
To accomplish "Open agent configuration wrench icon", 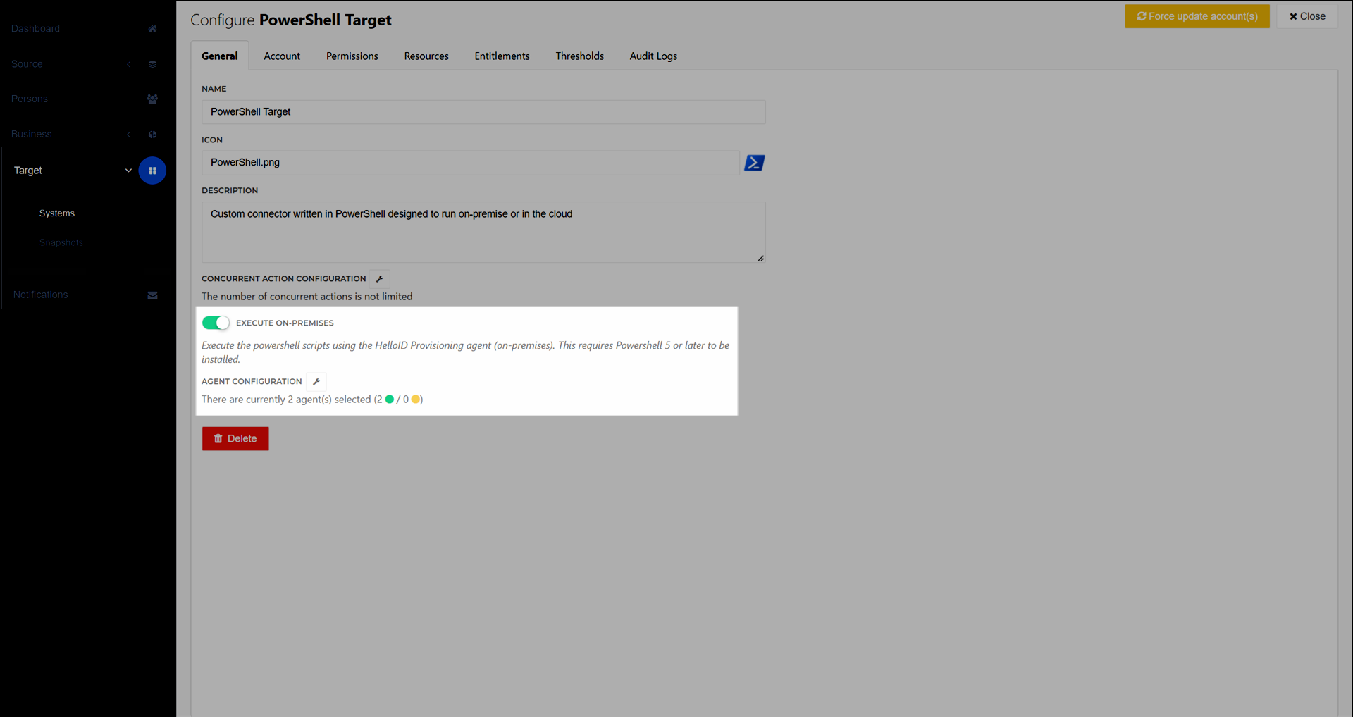I will pyautogui.click(x=316, y=382).
